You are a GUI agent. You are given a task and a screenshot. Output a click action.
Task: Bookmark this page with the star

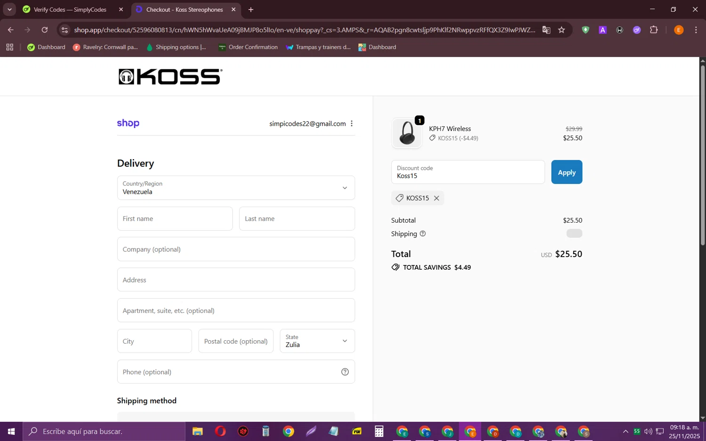click(x=562, y=30)
